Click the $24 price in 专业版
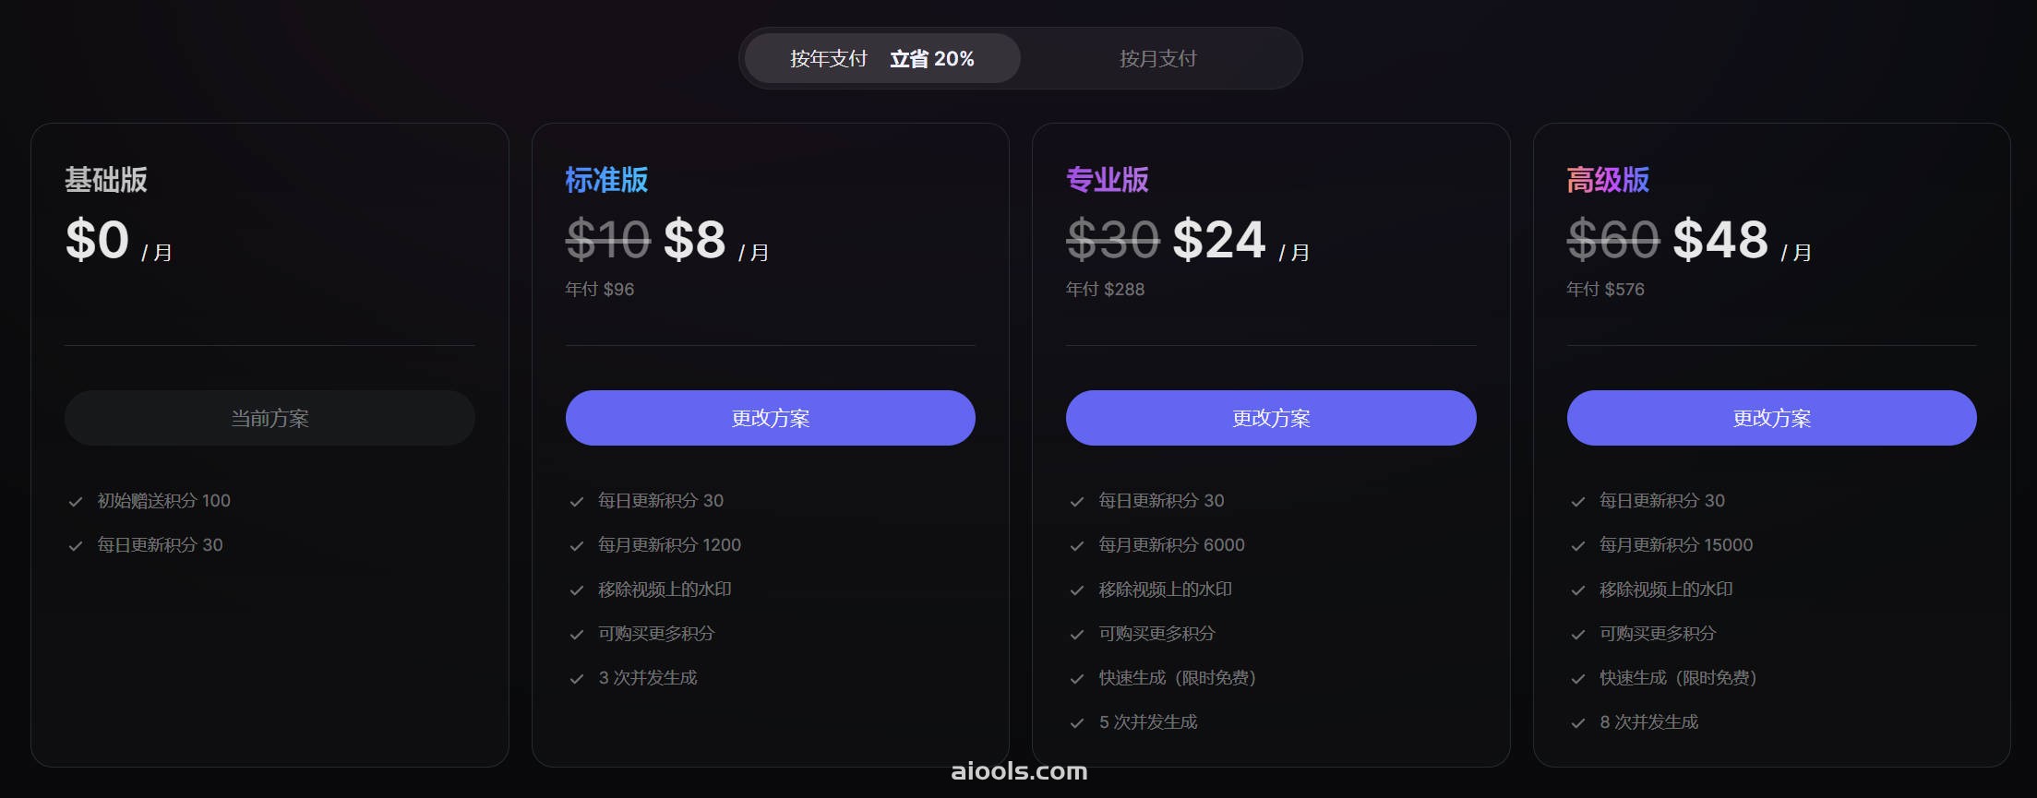The width and height of the screenshot is (2037, 798). point(1218,240)
